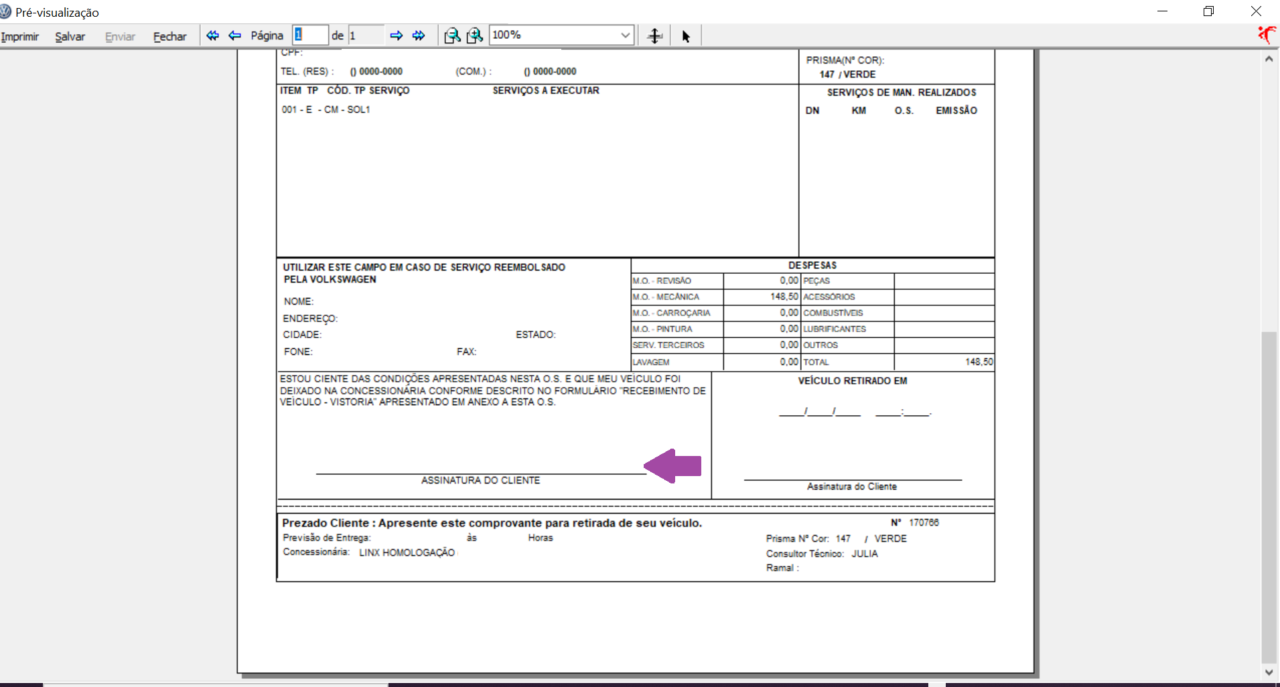Click the 'M.O. - CARROÇARIA' expense label

(671, 313)
